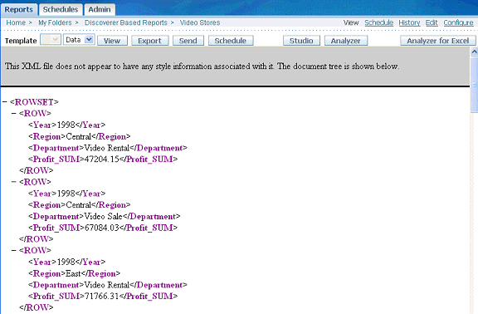478x314 pixels.
Task: Open the Admin tab
Action: 100,9
